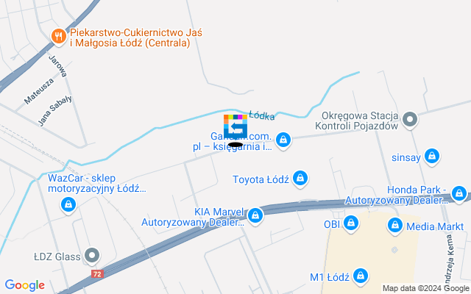This screenshot has width=471, height=294.
Task: Click the colorful custom map marker
Action: pos(235,126)
